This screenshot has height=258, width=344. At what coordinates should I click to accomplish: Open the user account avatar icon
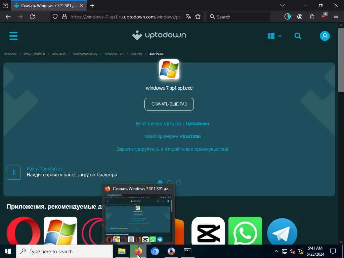(x=325, y=36)
